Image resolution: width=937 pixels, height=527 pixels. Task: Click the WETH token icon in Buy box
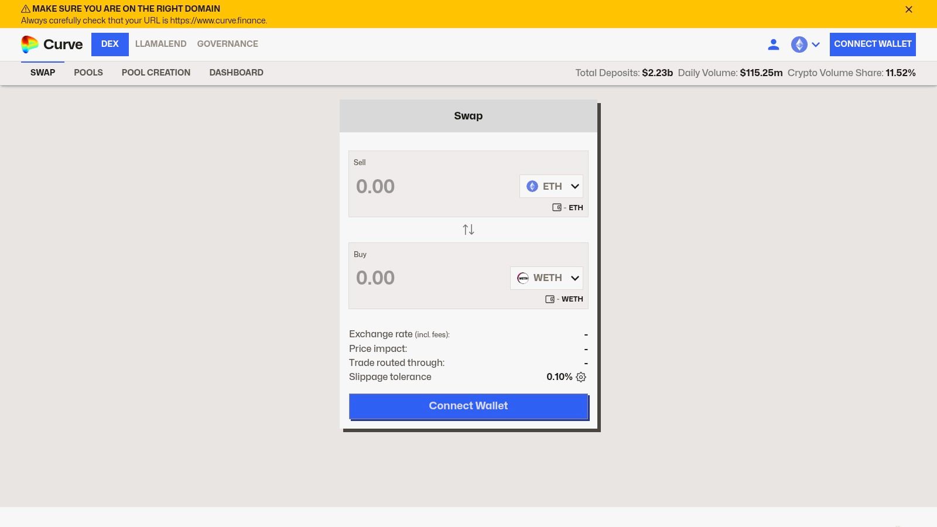coord(523,278)
